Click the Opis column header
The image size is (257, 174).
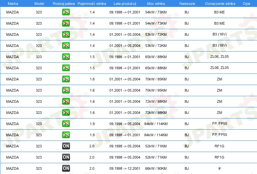tap(246, 3)
